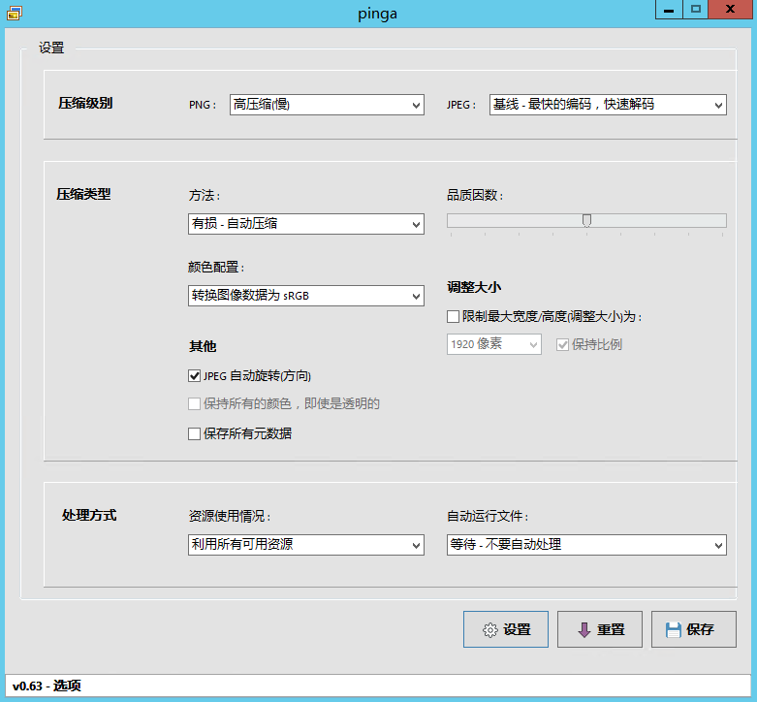Close the pinga settings window
The height and width of the screenshot is (702, 757).
732,10
